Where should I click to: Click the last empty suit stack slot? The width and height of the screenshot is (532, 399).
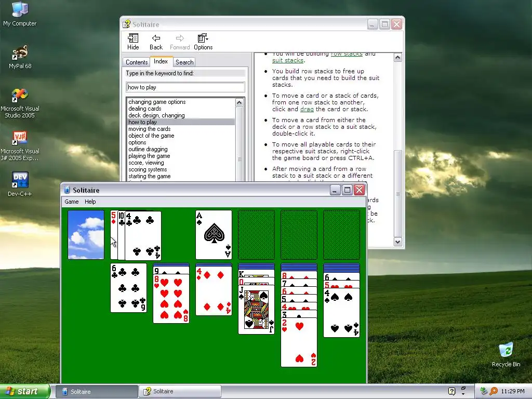(342, 235)
